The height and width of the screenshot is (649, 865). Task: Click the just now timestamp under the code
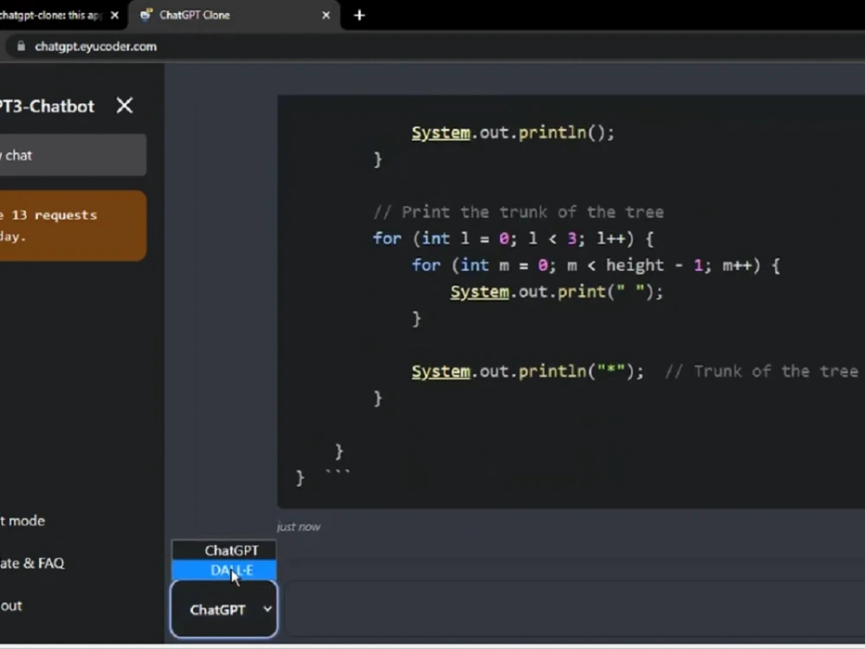[298, 526]
